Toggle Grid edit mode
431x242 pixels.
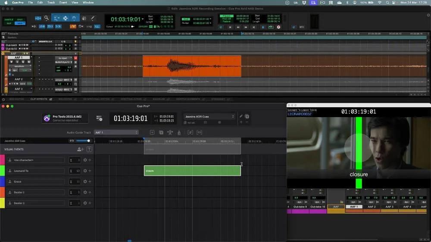click(x=20, y=23)
